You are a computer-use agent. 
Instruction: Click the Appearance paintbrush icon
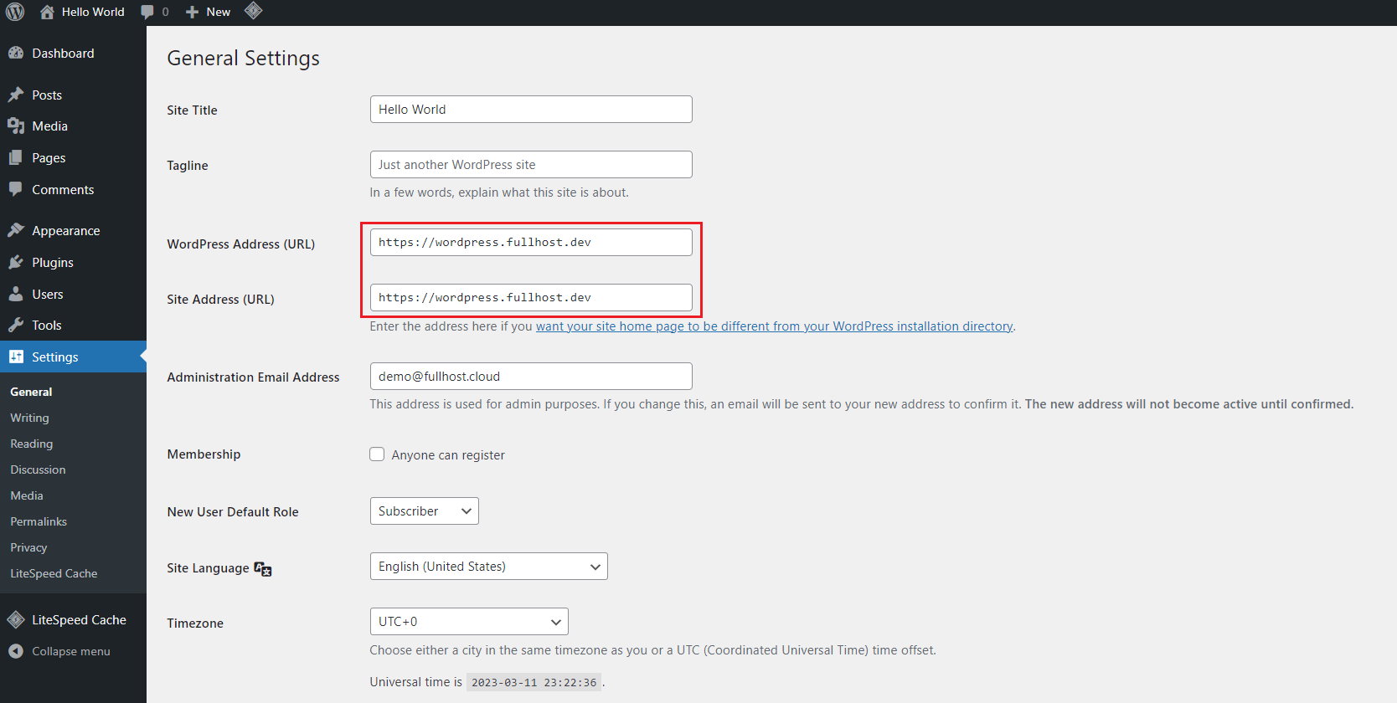coord(16,230)
